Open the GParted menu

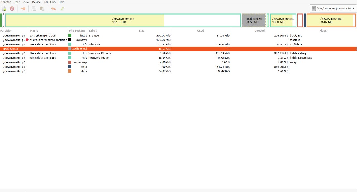coord(6,2)
